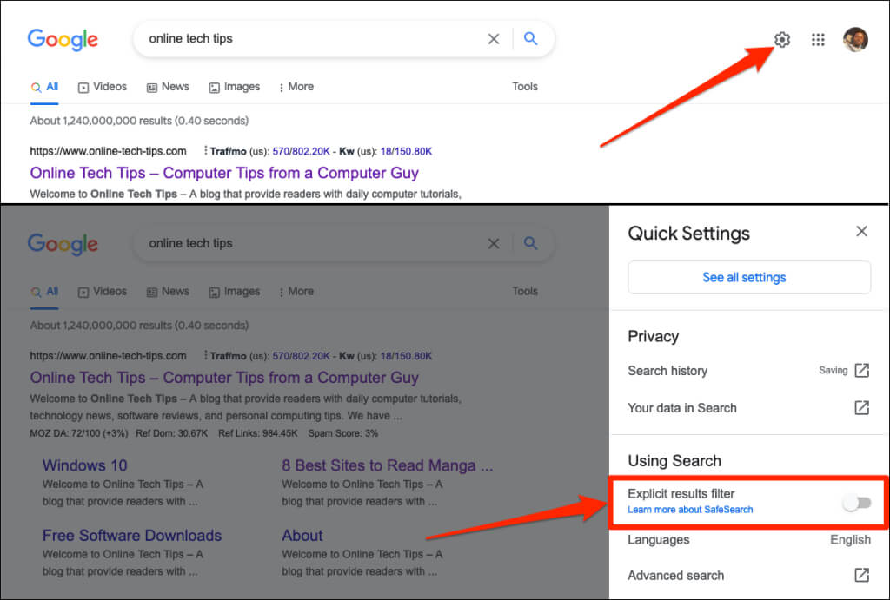Open Your data in Search icon
Viewport: 890px width, 600px height.
pyautogui.click(x=861, y=408)
